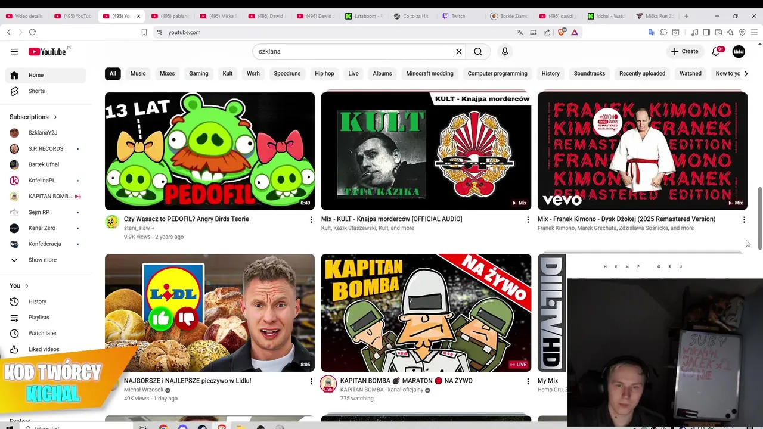Open the Michał Wrzosek channel link

point(144,390)
